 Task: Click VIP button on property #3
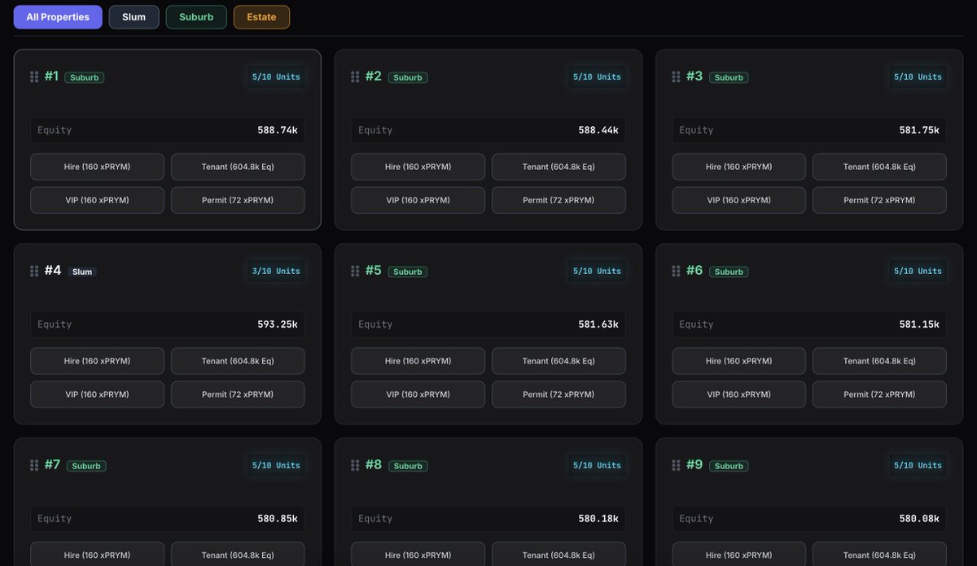(x=739, y=200)
